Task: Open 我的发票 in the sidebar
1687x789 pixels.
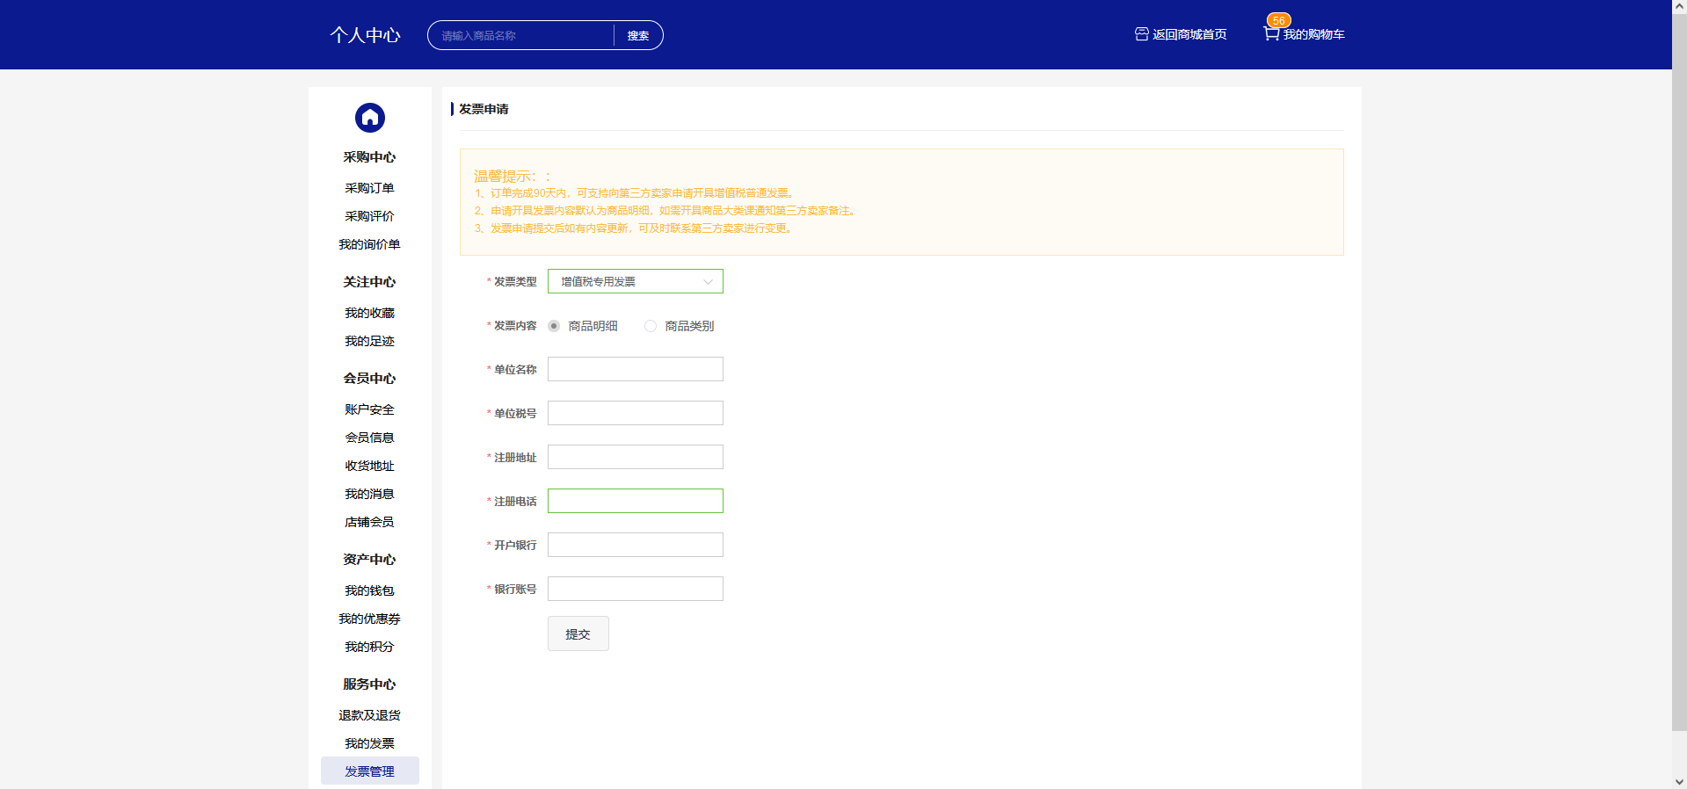Action: 369,743
